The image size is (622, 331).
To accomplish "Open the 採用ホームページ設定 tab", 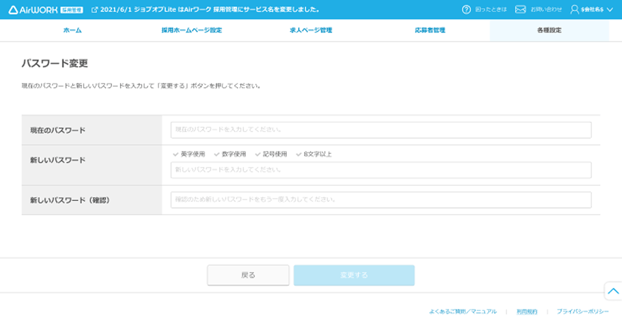I will click(192, 30).
